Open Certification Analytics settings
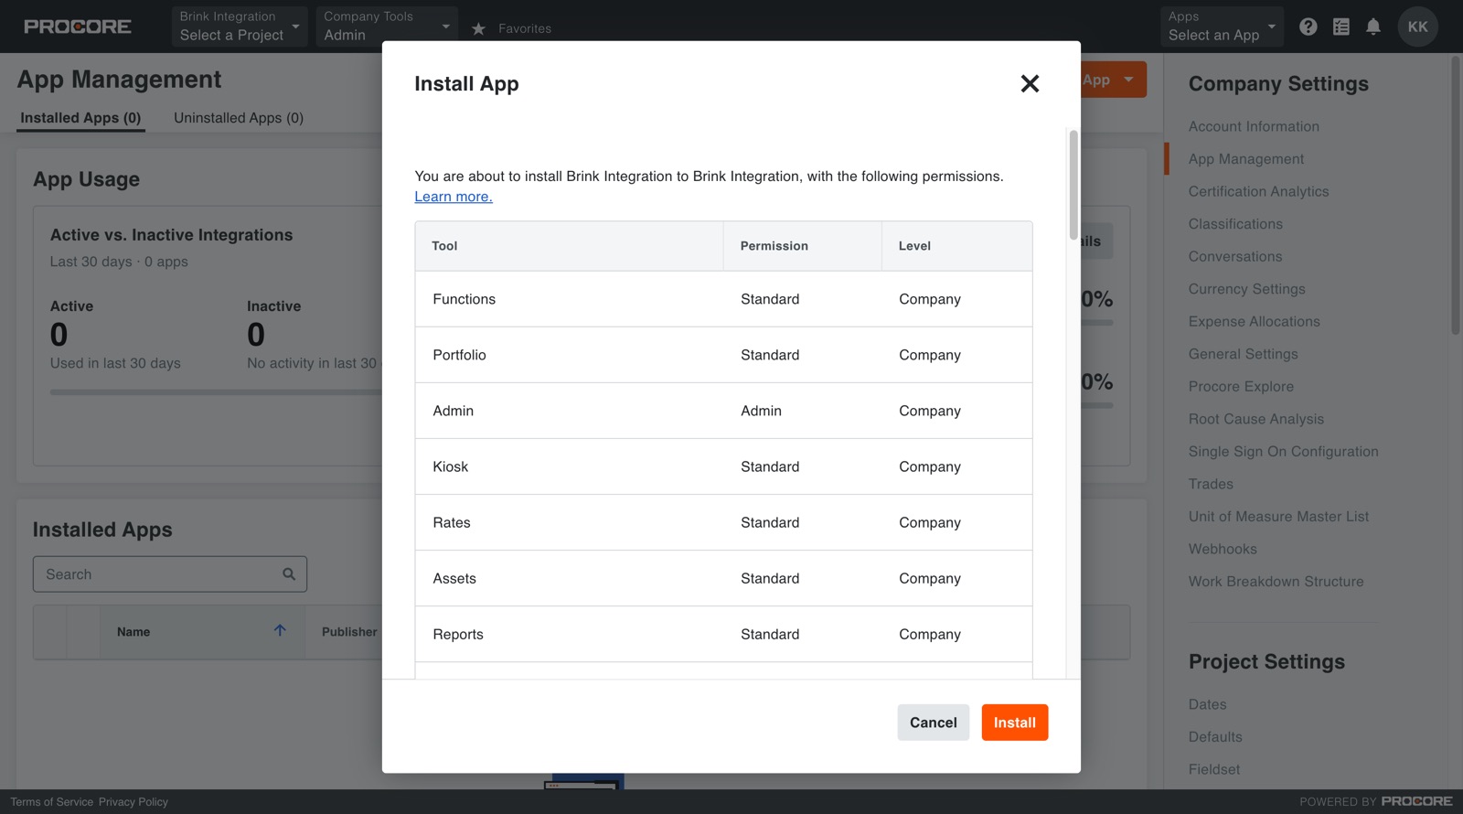The image size is (1463, 814). tap(1259, 191)
